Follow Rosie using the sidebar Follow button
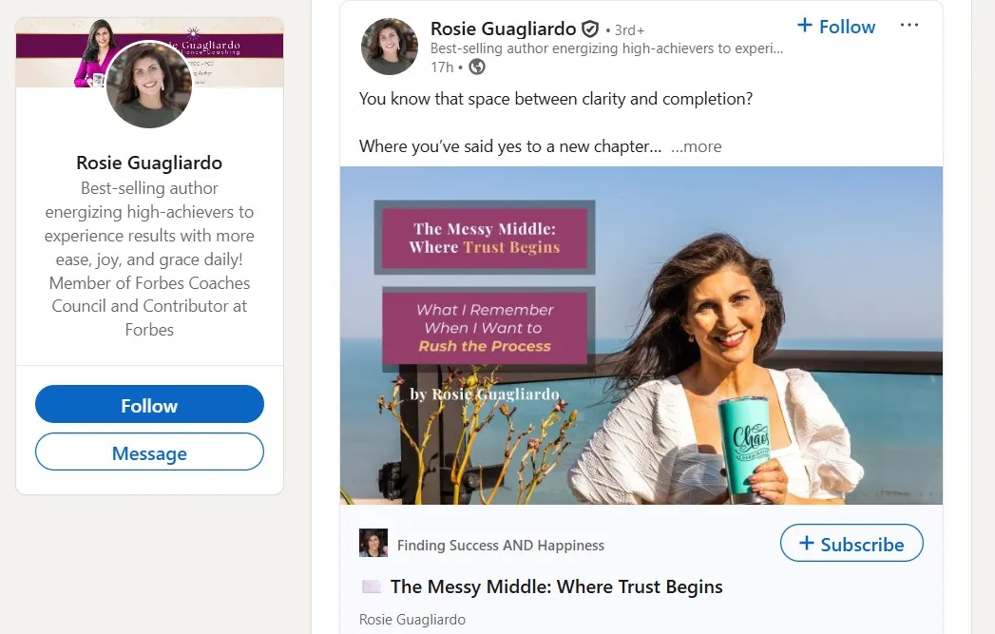Image resolution: width=995 pixels, height=634 pixels. (x=148, y=404)
